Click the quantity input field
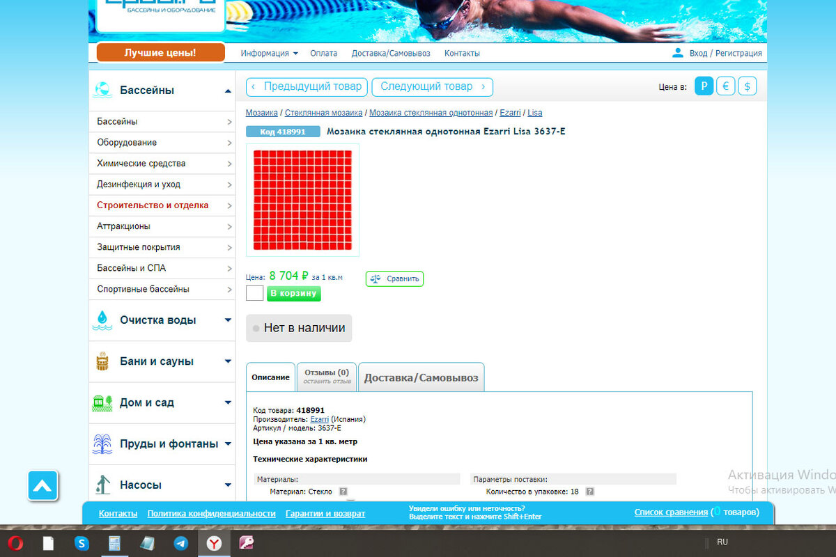 click(255, 293)
